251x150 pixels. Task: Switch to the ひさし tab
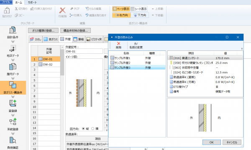click(36, 39)
